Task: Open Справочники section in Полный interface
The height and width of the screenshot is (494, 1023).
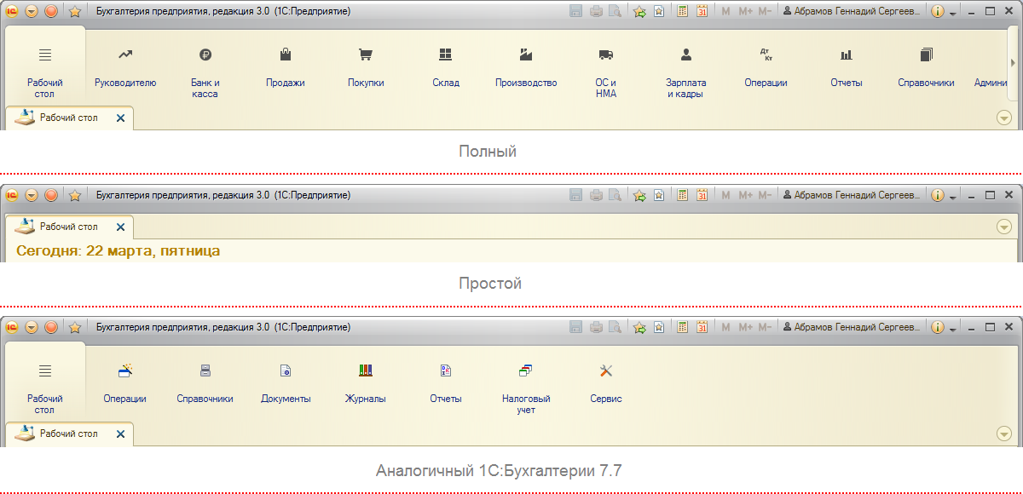Action: [926, 68]
